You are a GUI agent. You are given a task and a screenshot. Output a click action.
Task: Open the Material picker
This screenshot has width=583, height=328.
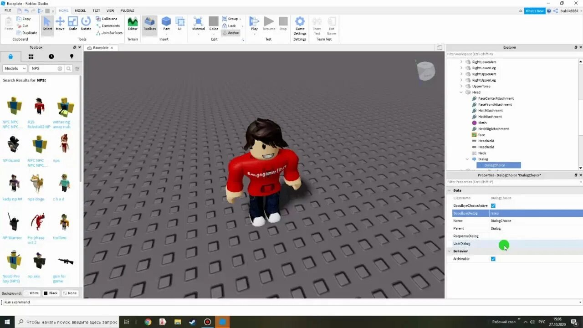pos(198,25)
